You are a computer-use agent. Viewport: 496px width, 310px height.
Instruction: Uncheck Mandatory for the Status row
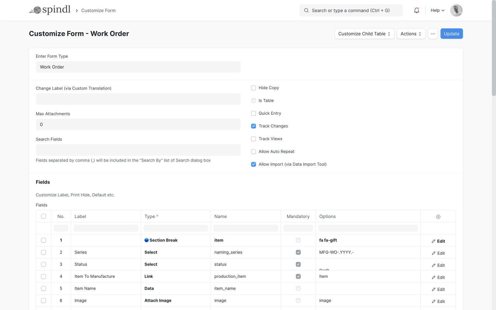[298, 264]
